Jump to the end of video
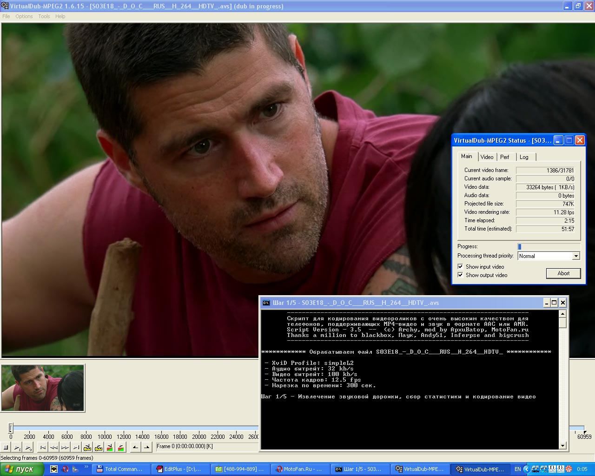Screen dimensions: 595x476 pos(76,447)
